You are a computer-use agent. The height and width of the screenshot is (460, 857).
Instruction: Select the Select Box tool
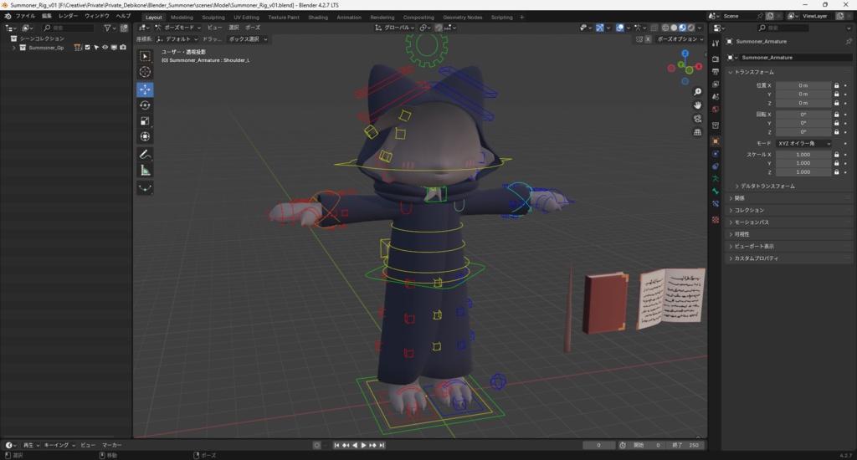145,56
